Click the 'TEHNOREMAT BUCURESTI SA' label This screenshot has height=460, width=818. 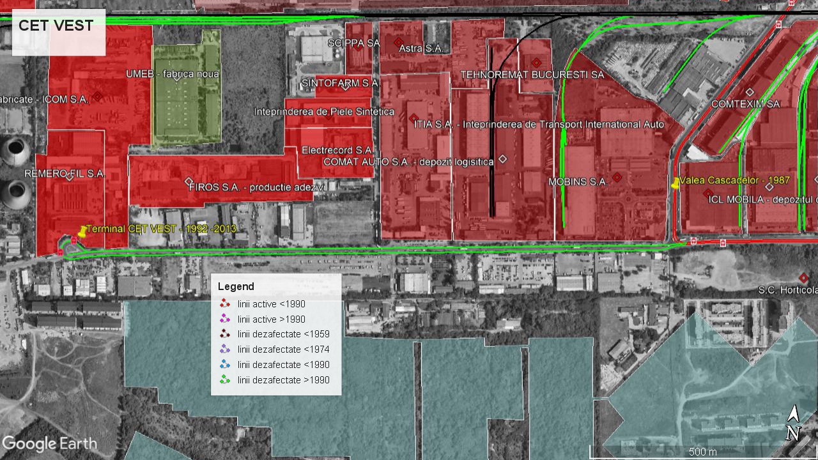coord(532,75)
